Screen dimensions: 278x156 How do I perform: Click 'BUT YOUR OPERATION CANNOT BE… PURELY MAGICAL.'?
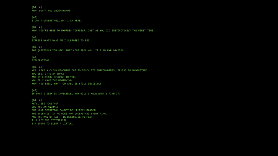pyautogui.click(x=65, y=110)
